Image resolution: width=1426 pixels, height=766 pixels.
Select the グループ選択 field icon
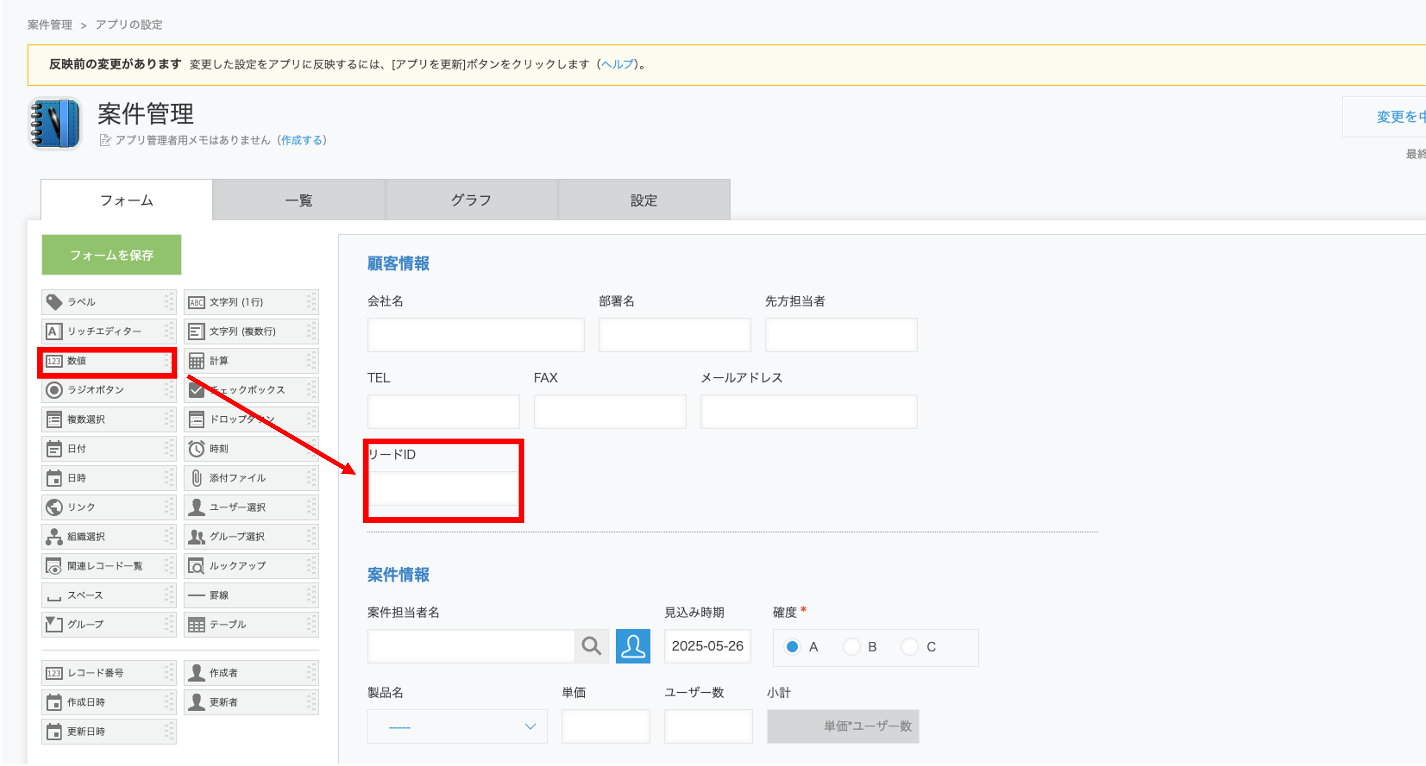[196, 537]
